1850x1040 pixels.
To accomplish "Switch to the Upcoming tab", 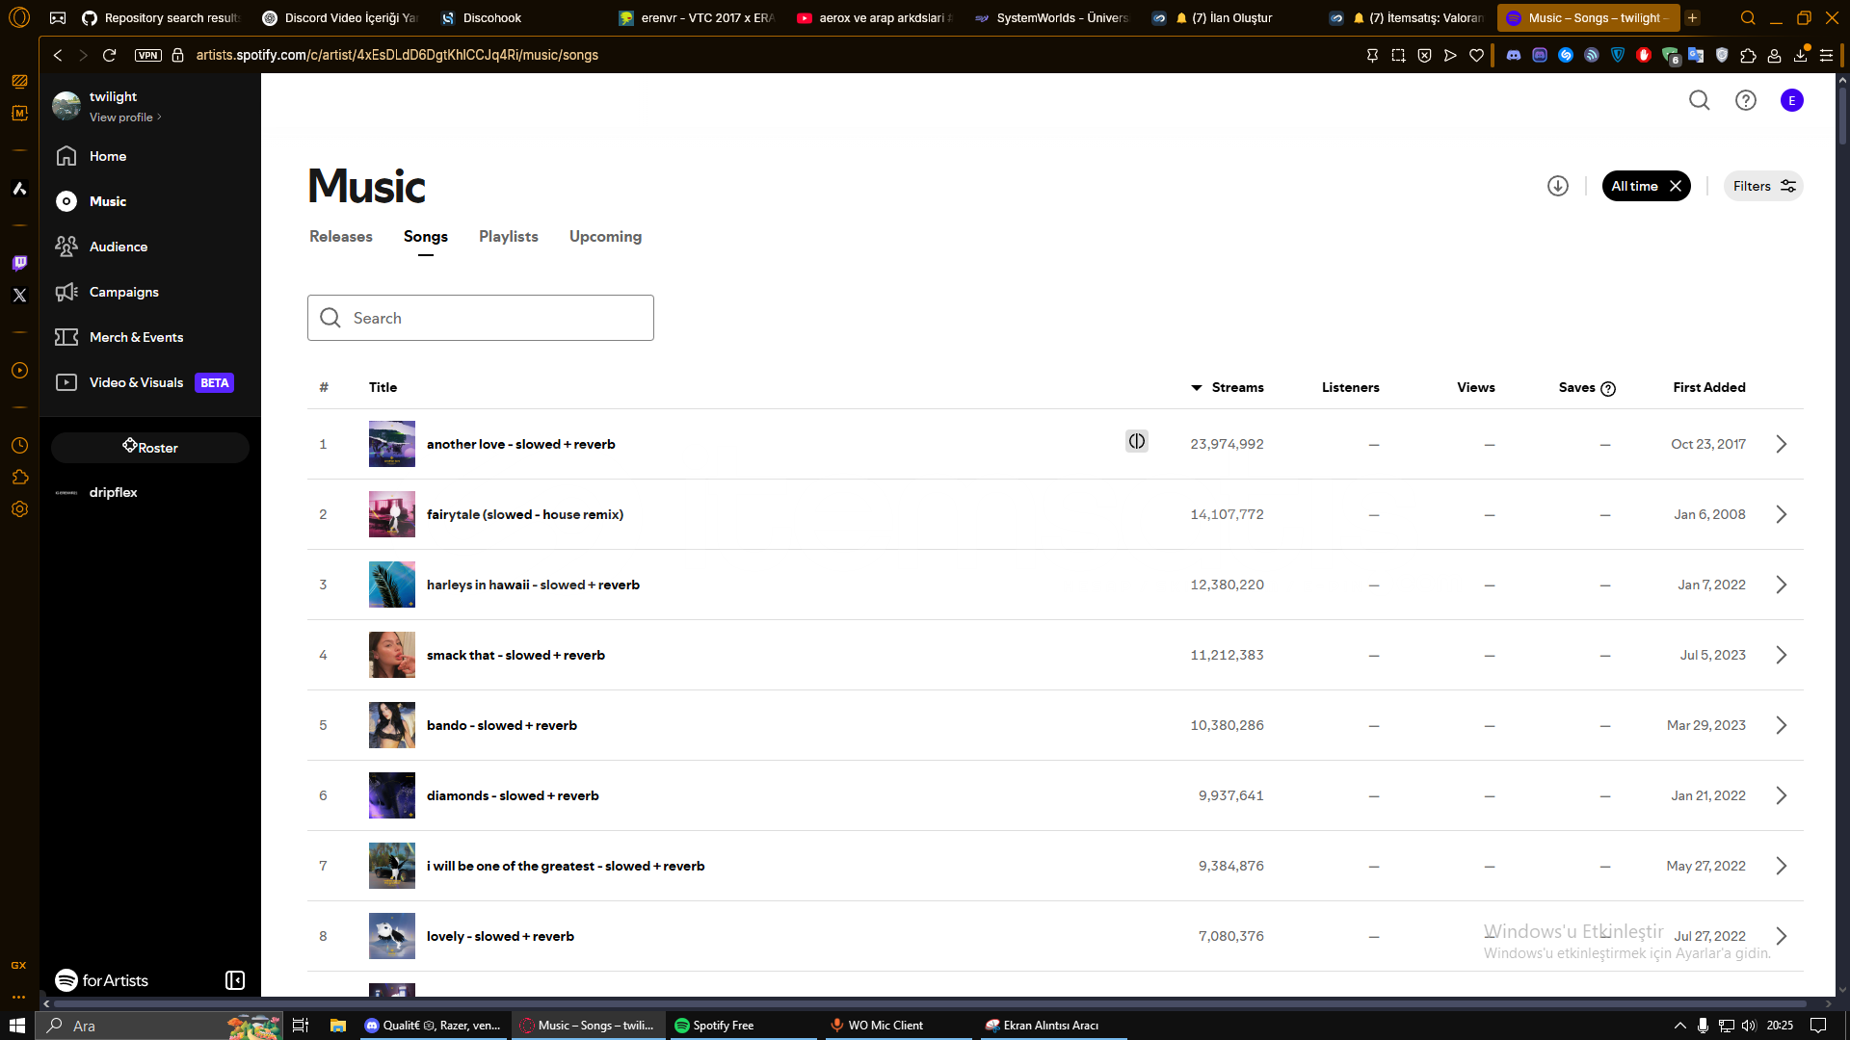I will (x=605, y=236).
